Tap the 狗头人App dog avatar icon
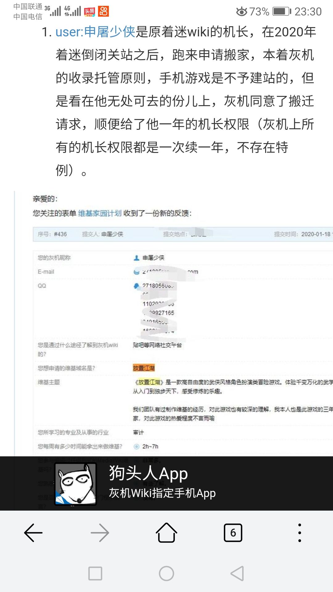333x592 pixels. (76, 484)
